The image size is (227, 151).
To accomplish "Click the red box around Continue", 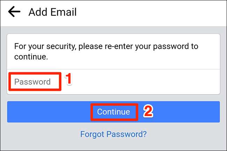I will 114,104.
